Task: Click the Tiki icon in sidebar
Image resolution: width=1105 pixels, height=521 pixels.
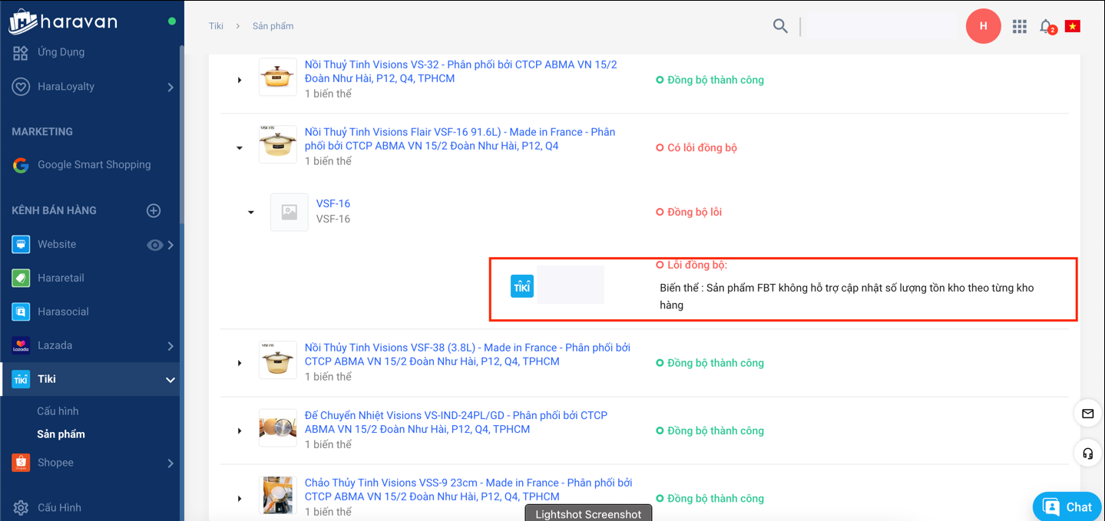Action: pos(21,379)
